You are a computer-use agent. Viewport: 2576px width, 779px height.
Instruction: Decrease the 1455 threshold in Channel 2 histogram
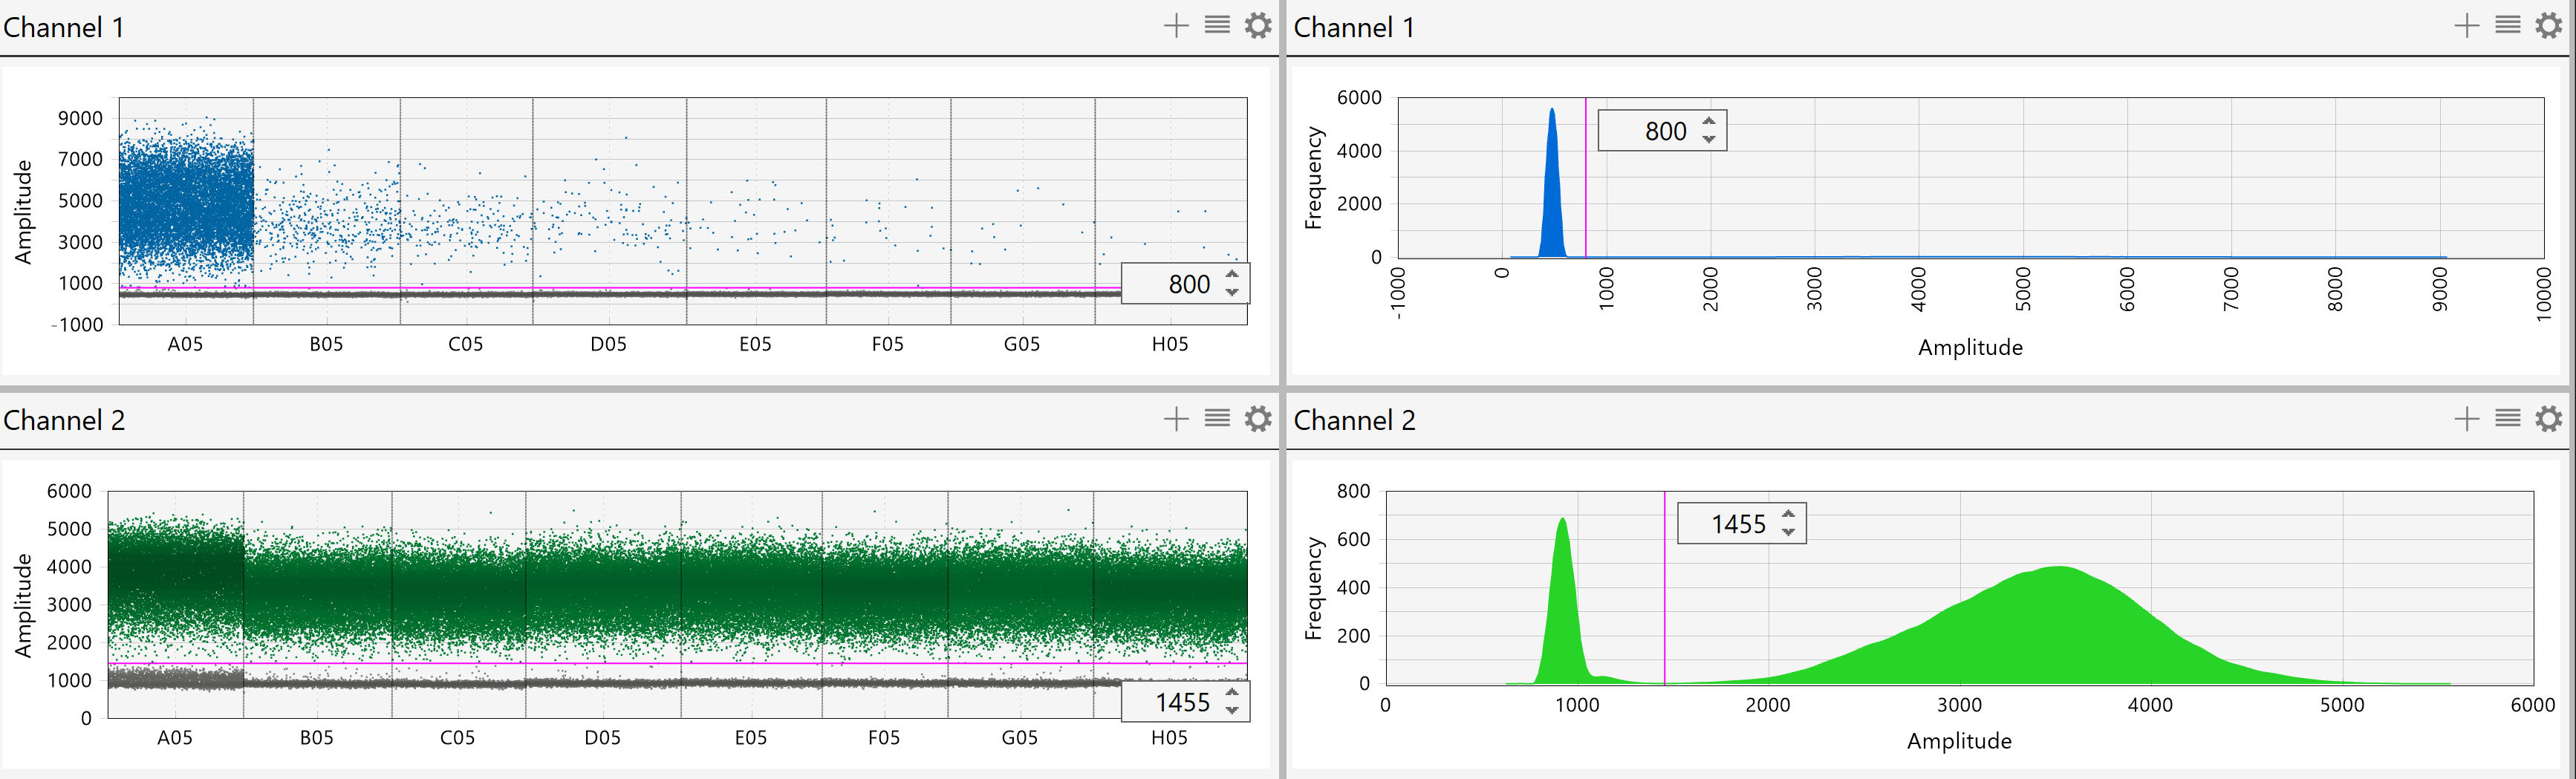pyautogui.click(x=1788, y=532)
